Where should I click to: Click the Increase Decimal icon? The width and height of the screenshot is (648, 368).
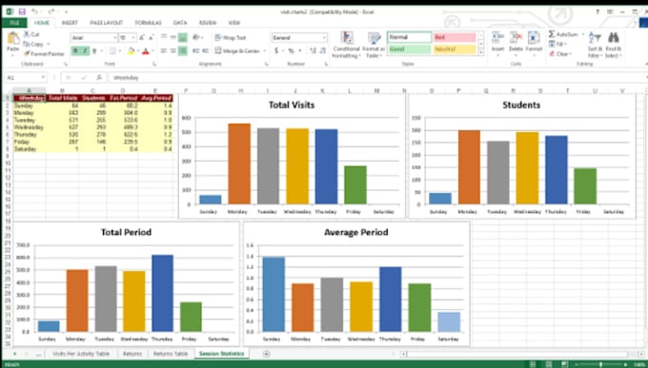point(313,51)
